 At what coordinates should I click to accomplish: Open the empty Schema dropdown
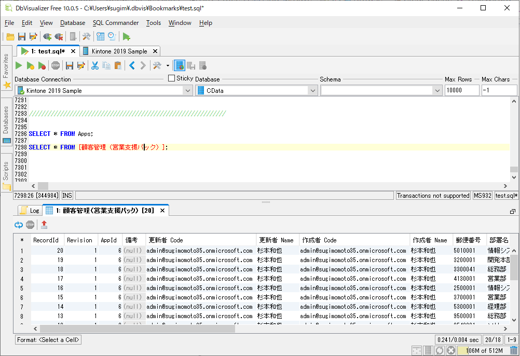tap(381, 90)
